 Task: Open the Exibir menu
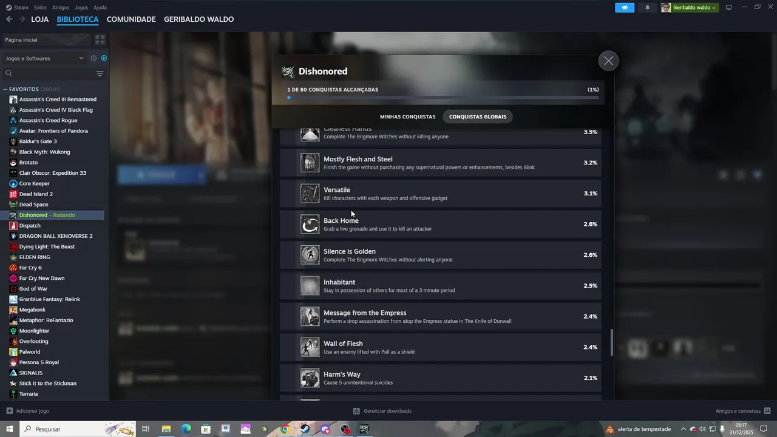click(40, 7)
